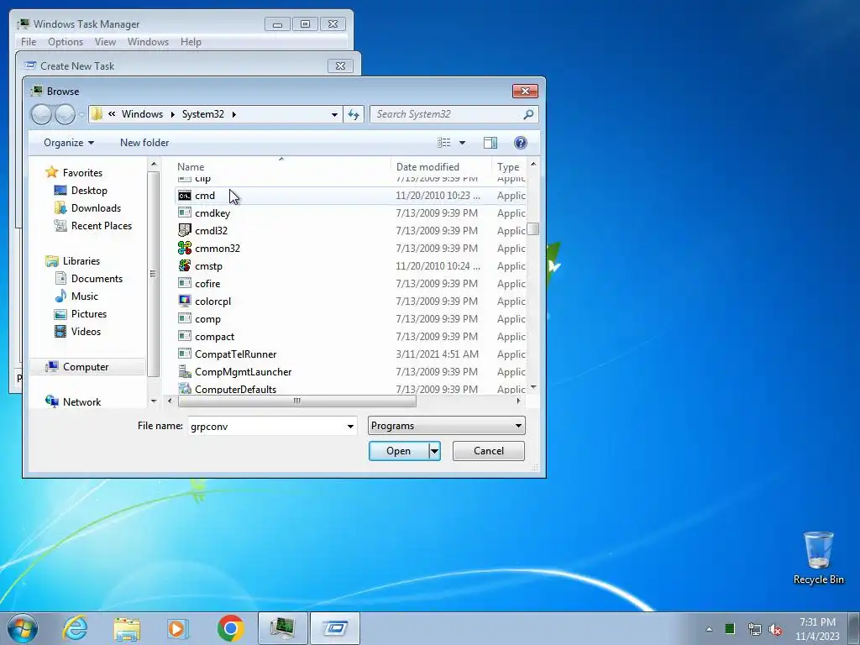Open Recycle Bin on the desktop
This screenshot has width=860, height=645.
click(818, 558)
